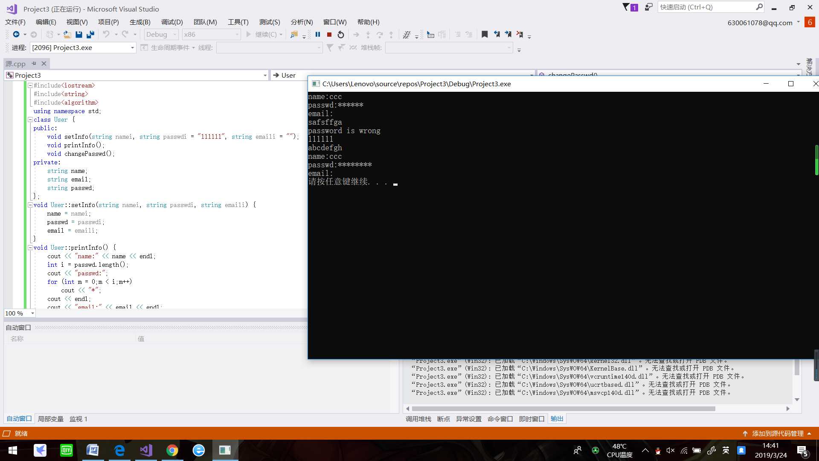Click the feedback icon next to Quick Launch

tap(648, 7)
